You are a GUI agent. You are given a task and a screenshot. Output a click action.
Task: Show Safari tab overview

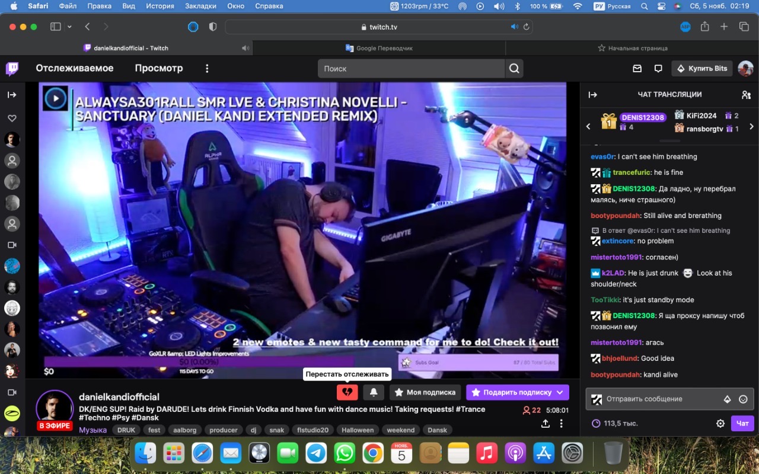click(x=744, y=27)
